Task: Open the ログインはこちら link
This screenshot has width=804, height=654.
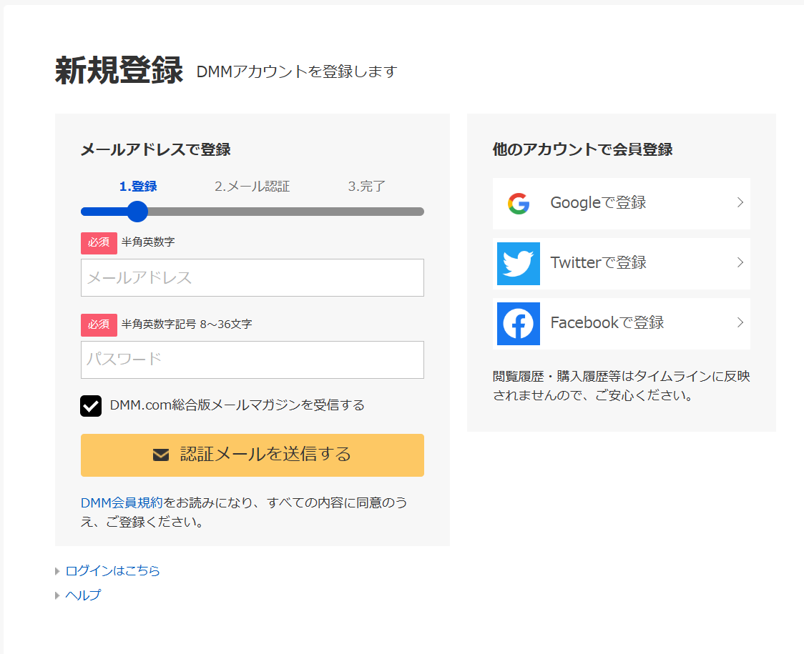Action: pos(112,571)
